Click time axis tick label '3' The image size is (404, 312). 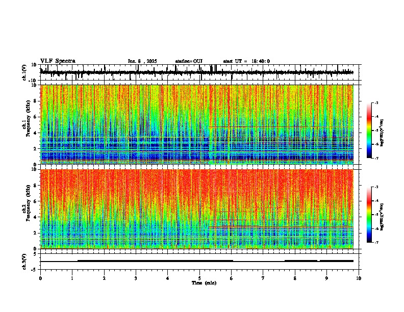click(x=136, y=278)
